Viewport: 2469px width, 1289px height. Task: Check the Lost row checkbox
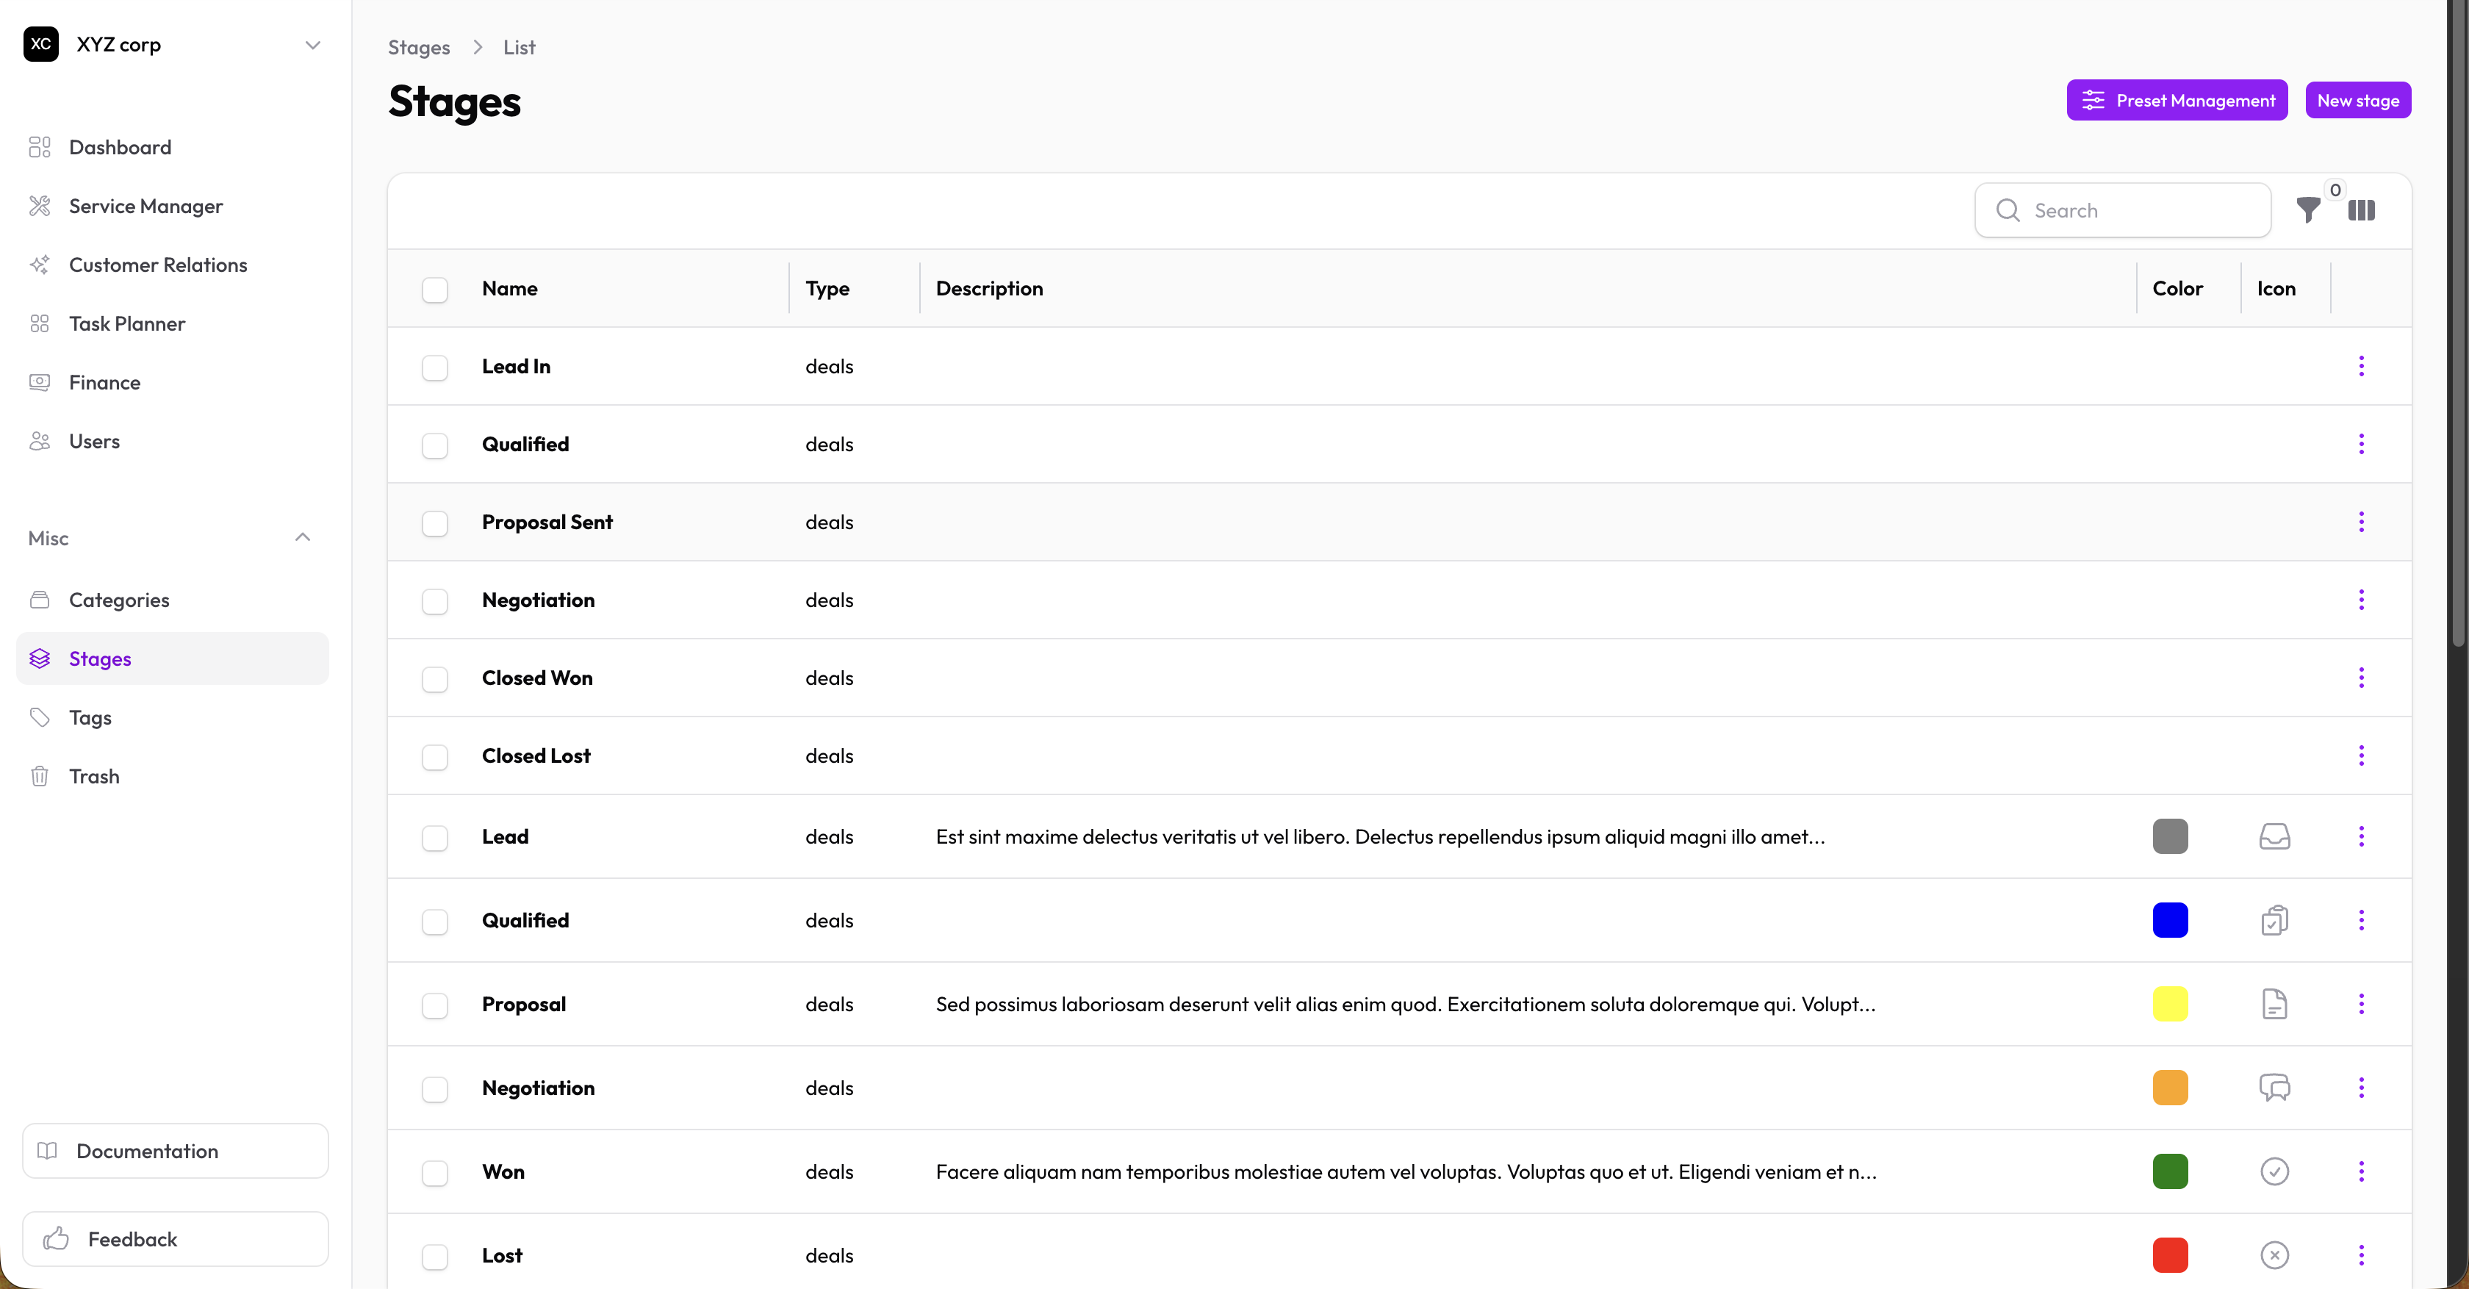(x=435, y=1257)
